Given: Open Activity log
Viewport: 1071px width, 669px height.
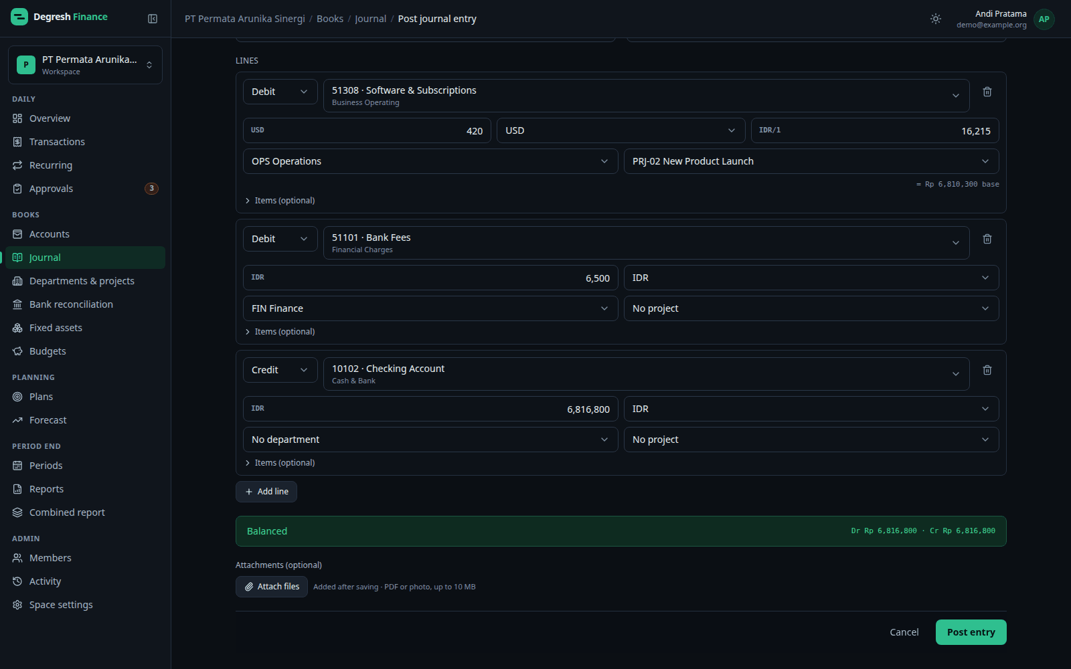Looking at the screenshot, I should (x=85, y=581).
